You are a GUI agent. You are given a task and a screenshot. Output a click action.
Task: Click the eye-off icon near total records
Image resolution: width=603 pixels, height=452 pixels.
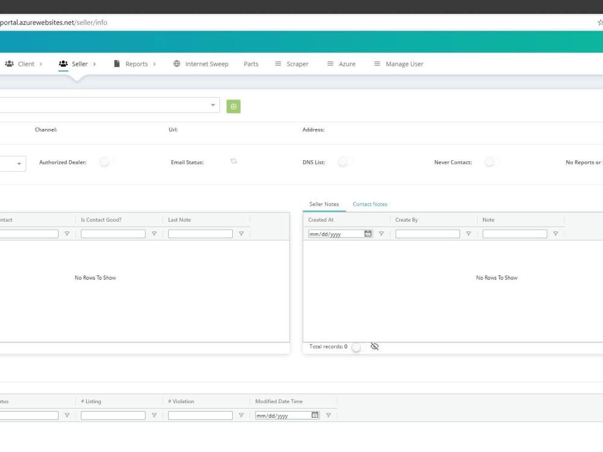click(375, 347)
